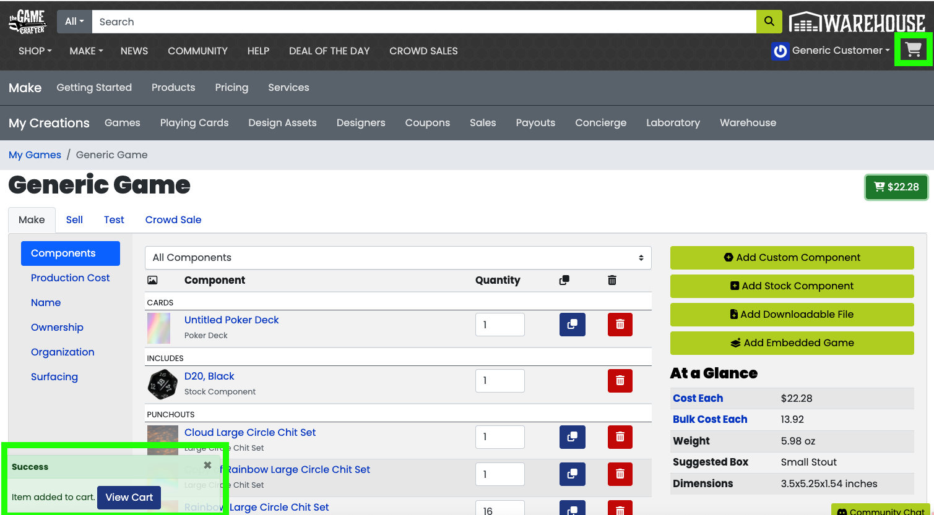
Task: Dismiss the Success notification
Action: pos(207,465)
